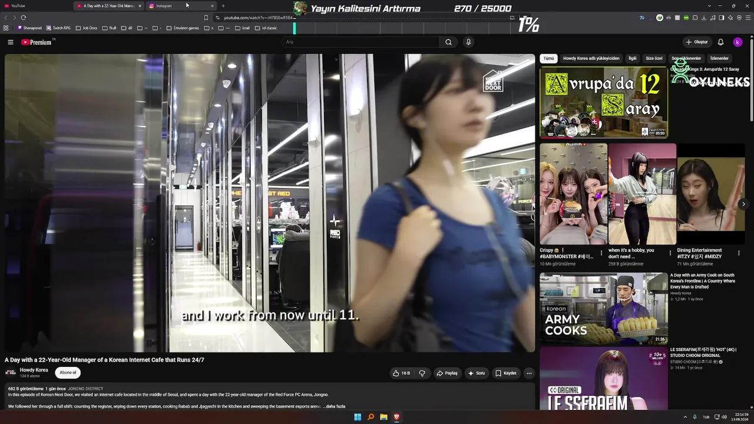Expand the description with daha fazla

coord(335,406)
